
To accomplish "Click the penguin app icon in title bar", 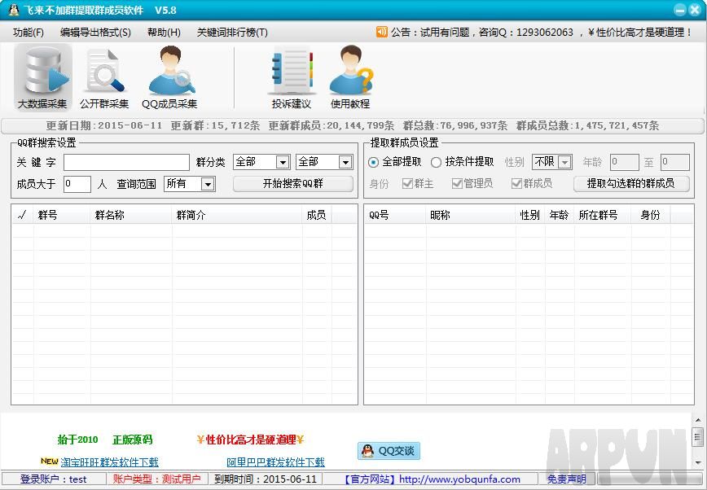I will coord(14,10).
